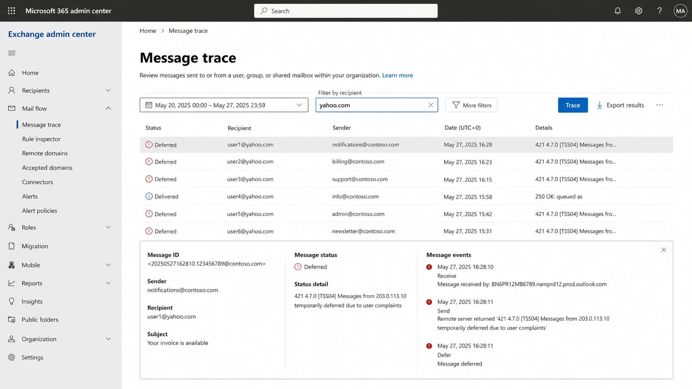Viewport: 692px width, 389px height.
Task: Open the settings gear in top bar
Action: click(x=639, y=11)
